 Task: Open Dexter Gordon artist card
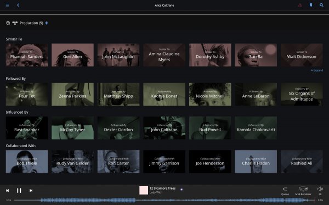coord(118,128)
